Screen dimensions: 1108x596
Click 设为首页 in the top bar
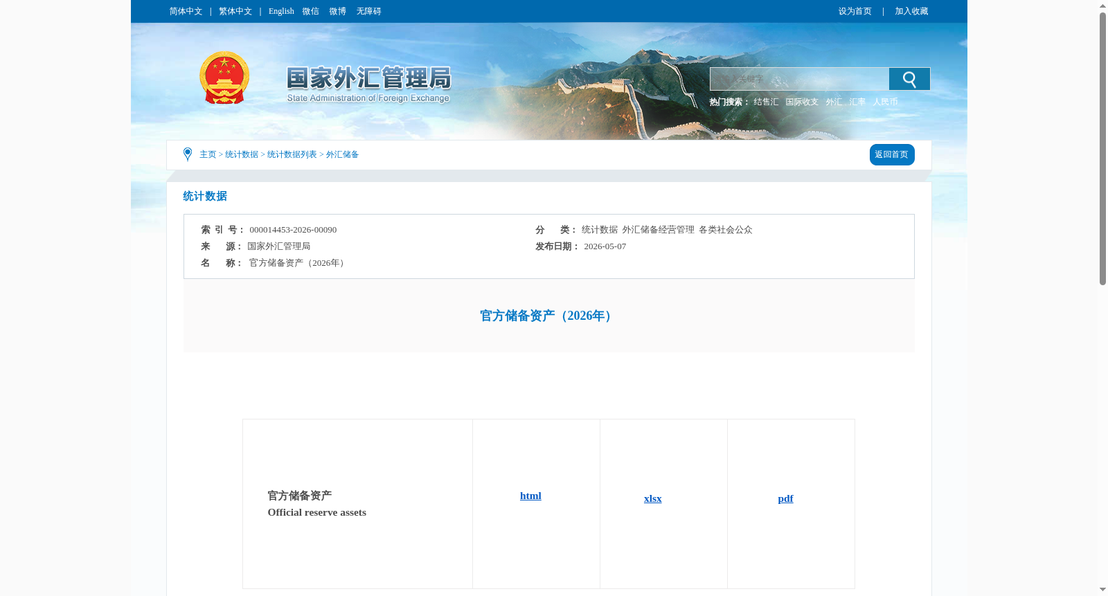855,11
